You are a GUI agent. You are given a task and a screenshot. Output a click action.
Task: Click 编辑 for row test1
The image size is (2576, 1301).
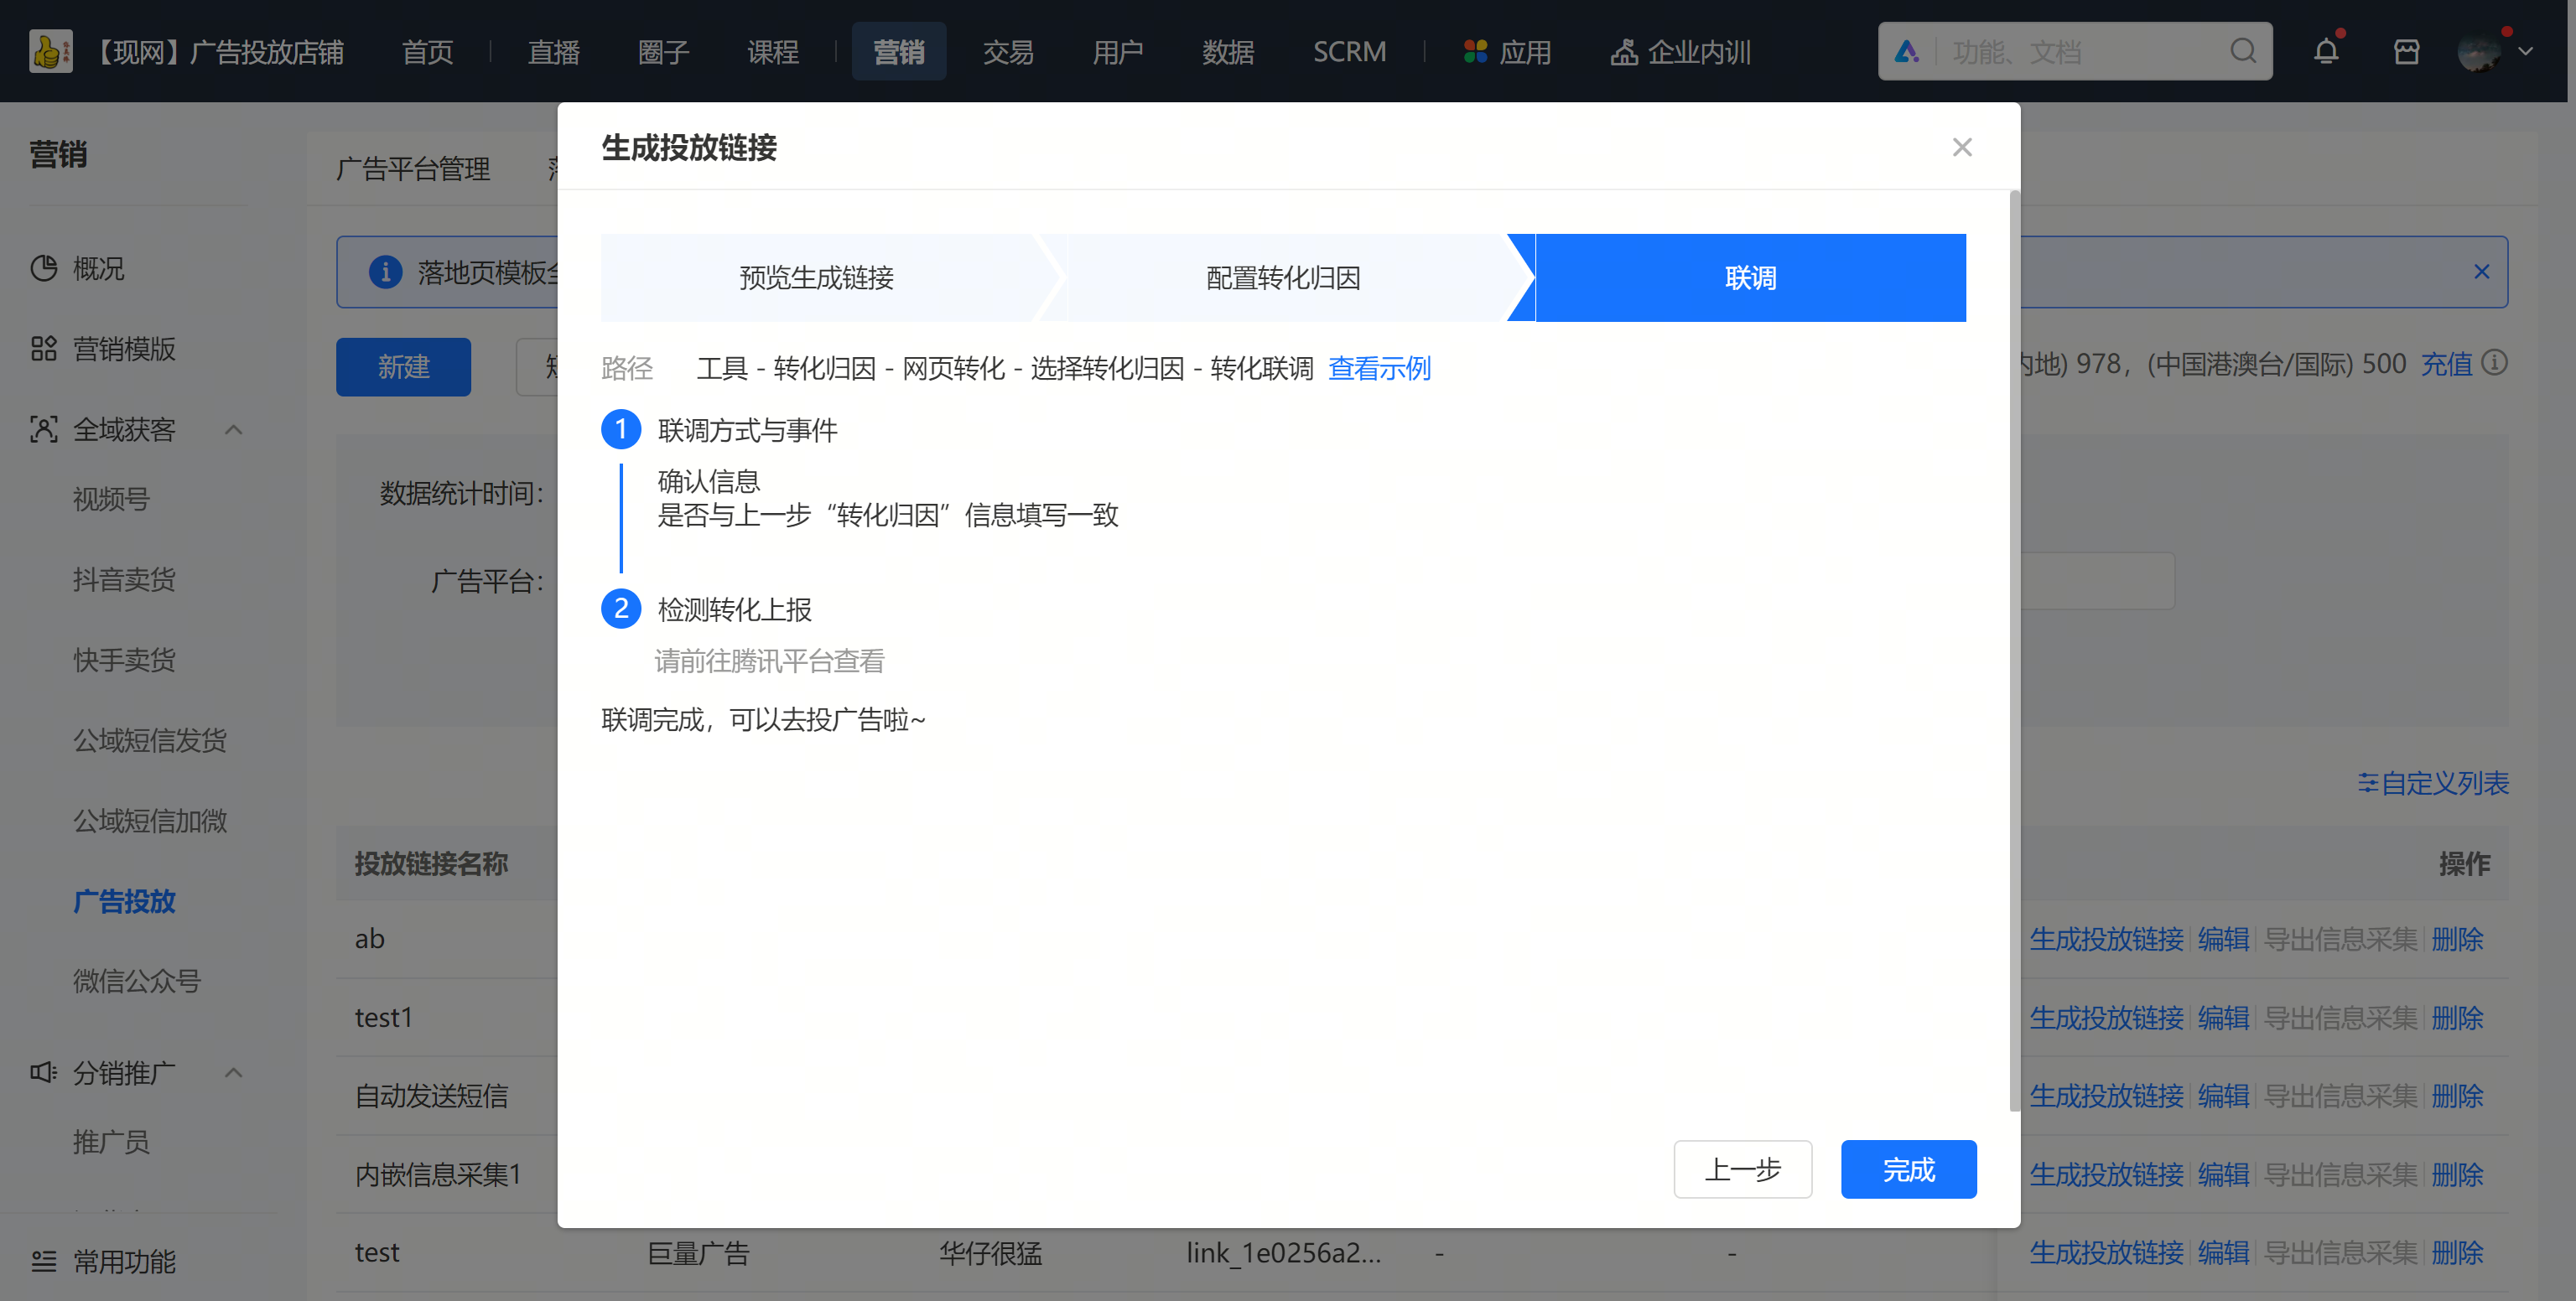click(2223, 1018)
